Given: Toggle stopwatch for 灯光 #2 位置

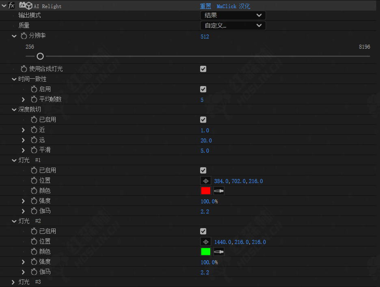Looking at the screenshot, I should point(34,242).
